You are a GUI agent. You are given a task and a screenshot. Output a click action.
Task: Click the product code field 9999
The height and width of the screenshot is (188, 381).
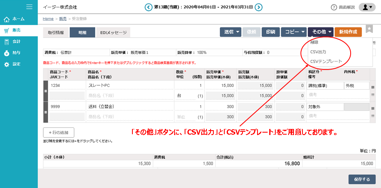(67, 106)
